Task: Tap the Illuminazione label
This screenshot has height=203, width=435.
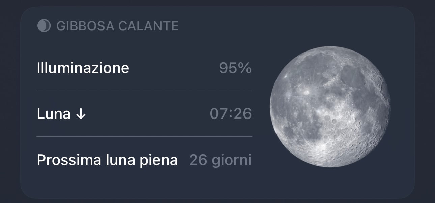Action: pyautogui.click(x=83, y=68)
